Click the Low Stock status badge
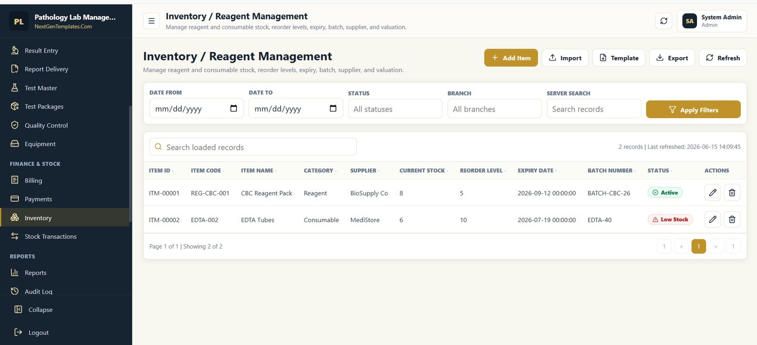This screenshot has width=757, height=345. coord(670,219)
